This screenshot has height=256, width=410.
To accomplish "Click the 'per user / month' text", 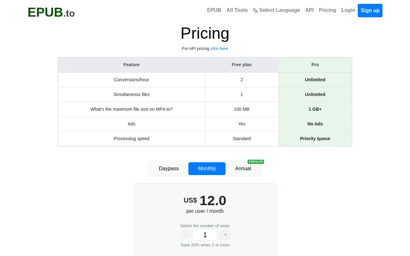I will tap(205, 211).
